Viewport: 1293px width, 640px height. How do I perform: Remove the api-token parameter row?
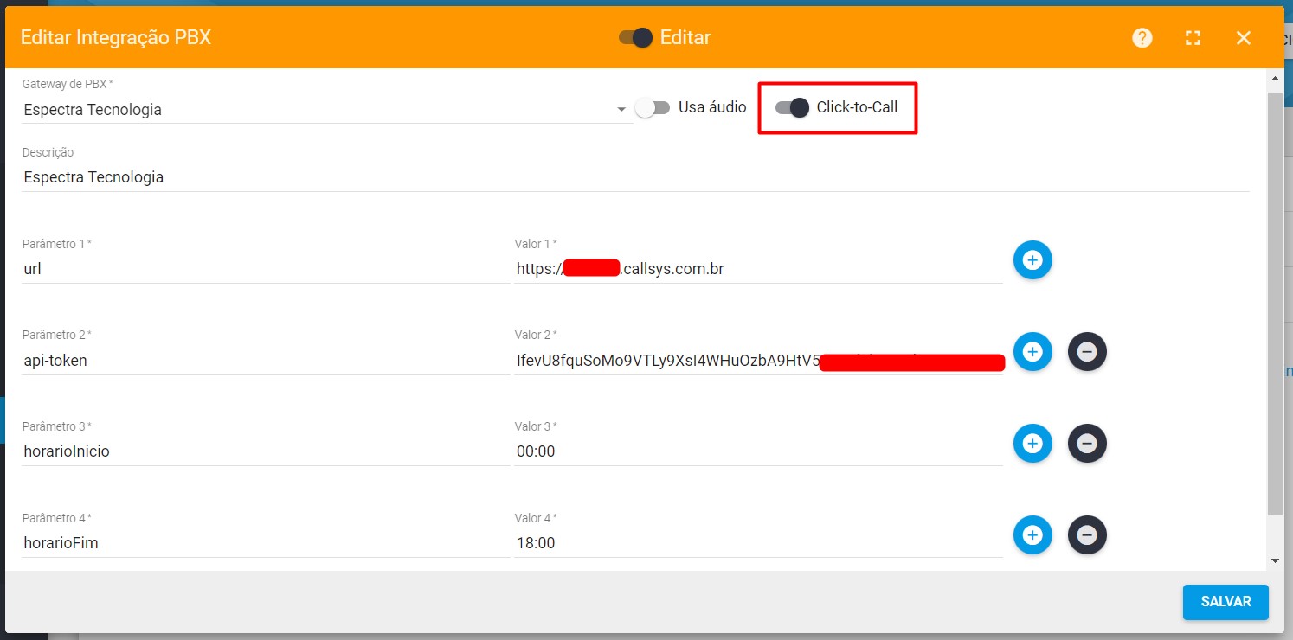[x=1087, y=351]
